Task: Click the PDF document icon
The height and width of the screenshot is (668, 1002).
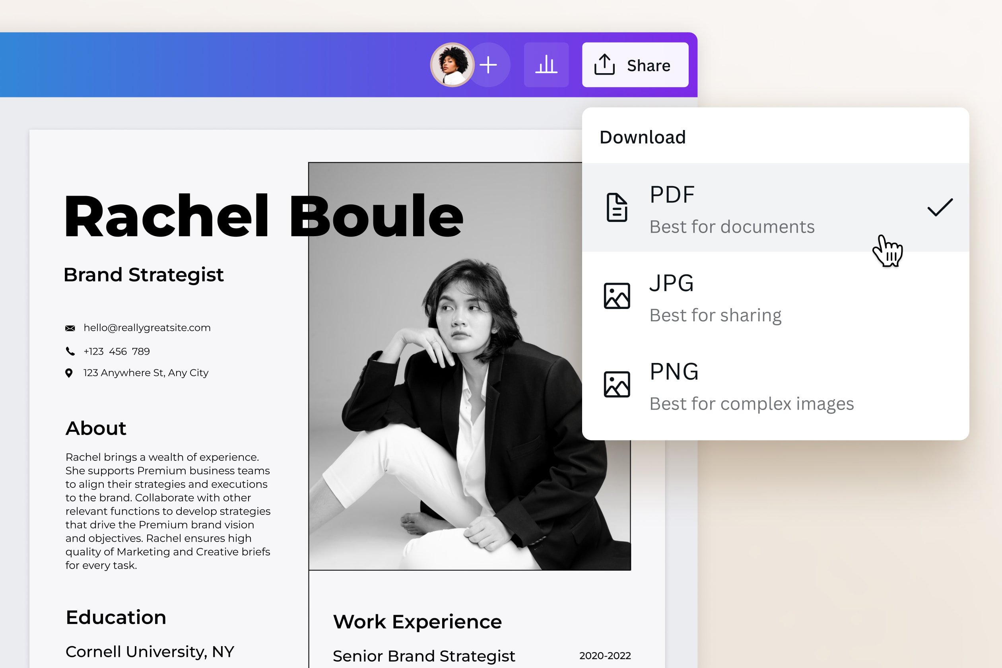Action: click(616, 208)
